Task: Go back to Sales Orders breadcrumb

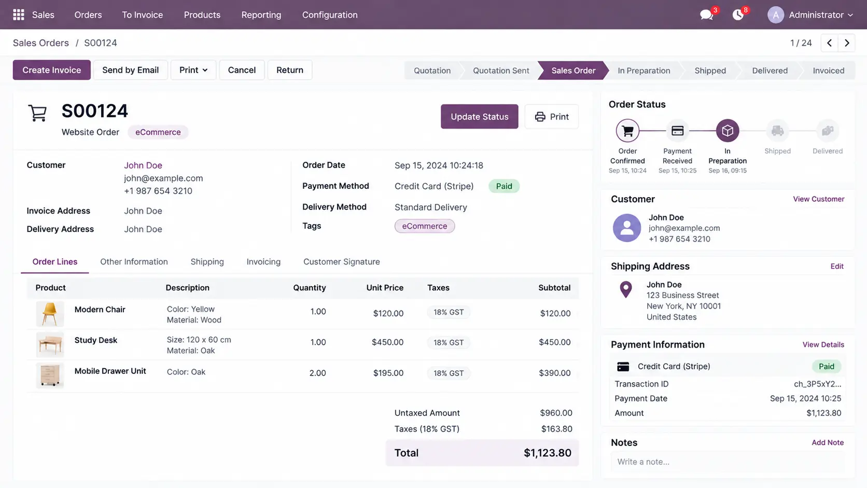Action: (x=41, y=43)
